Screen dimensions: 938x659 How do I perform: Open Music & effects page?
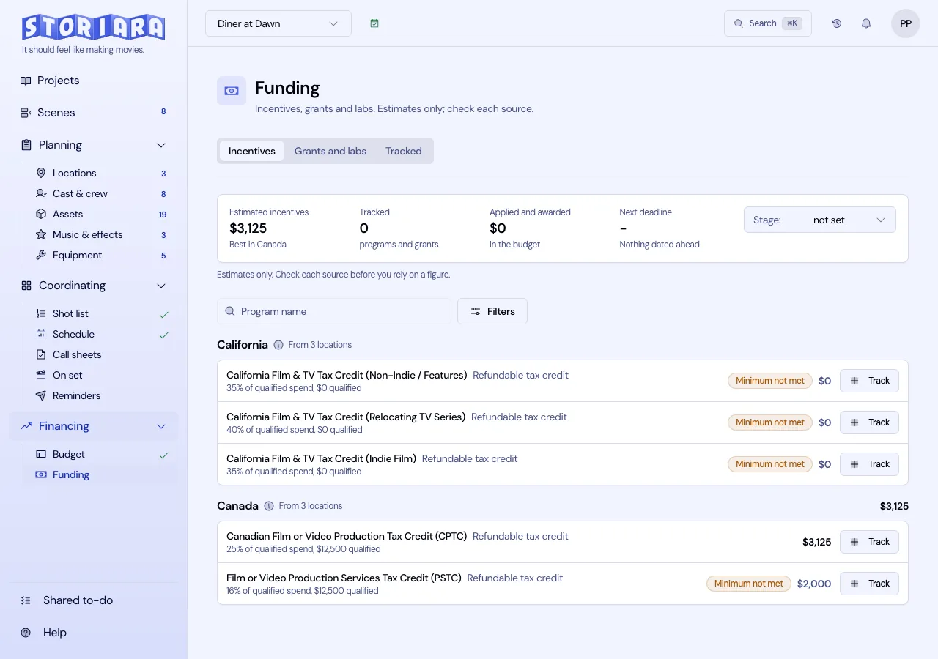(100, 234)
